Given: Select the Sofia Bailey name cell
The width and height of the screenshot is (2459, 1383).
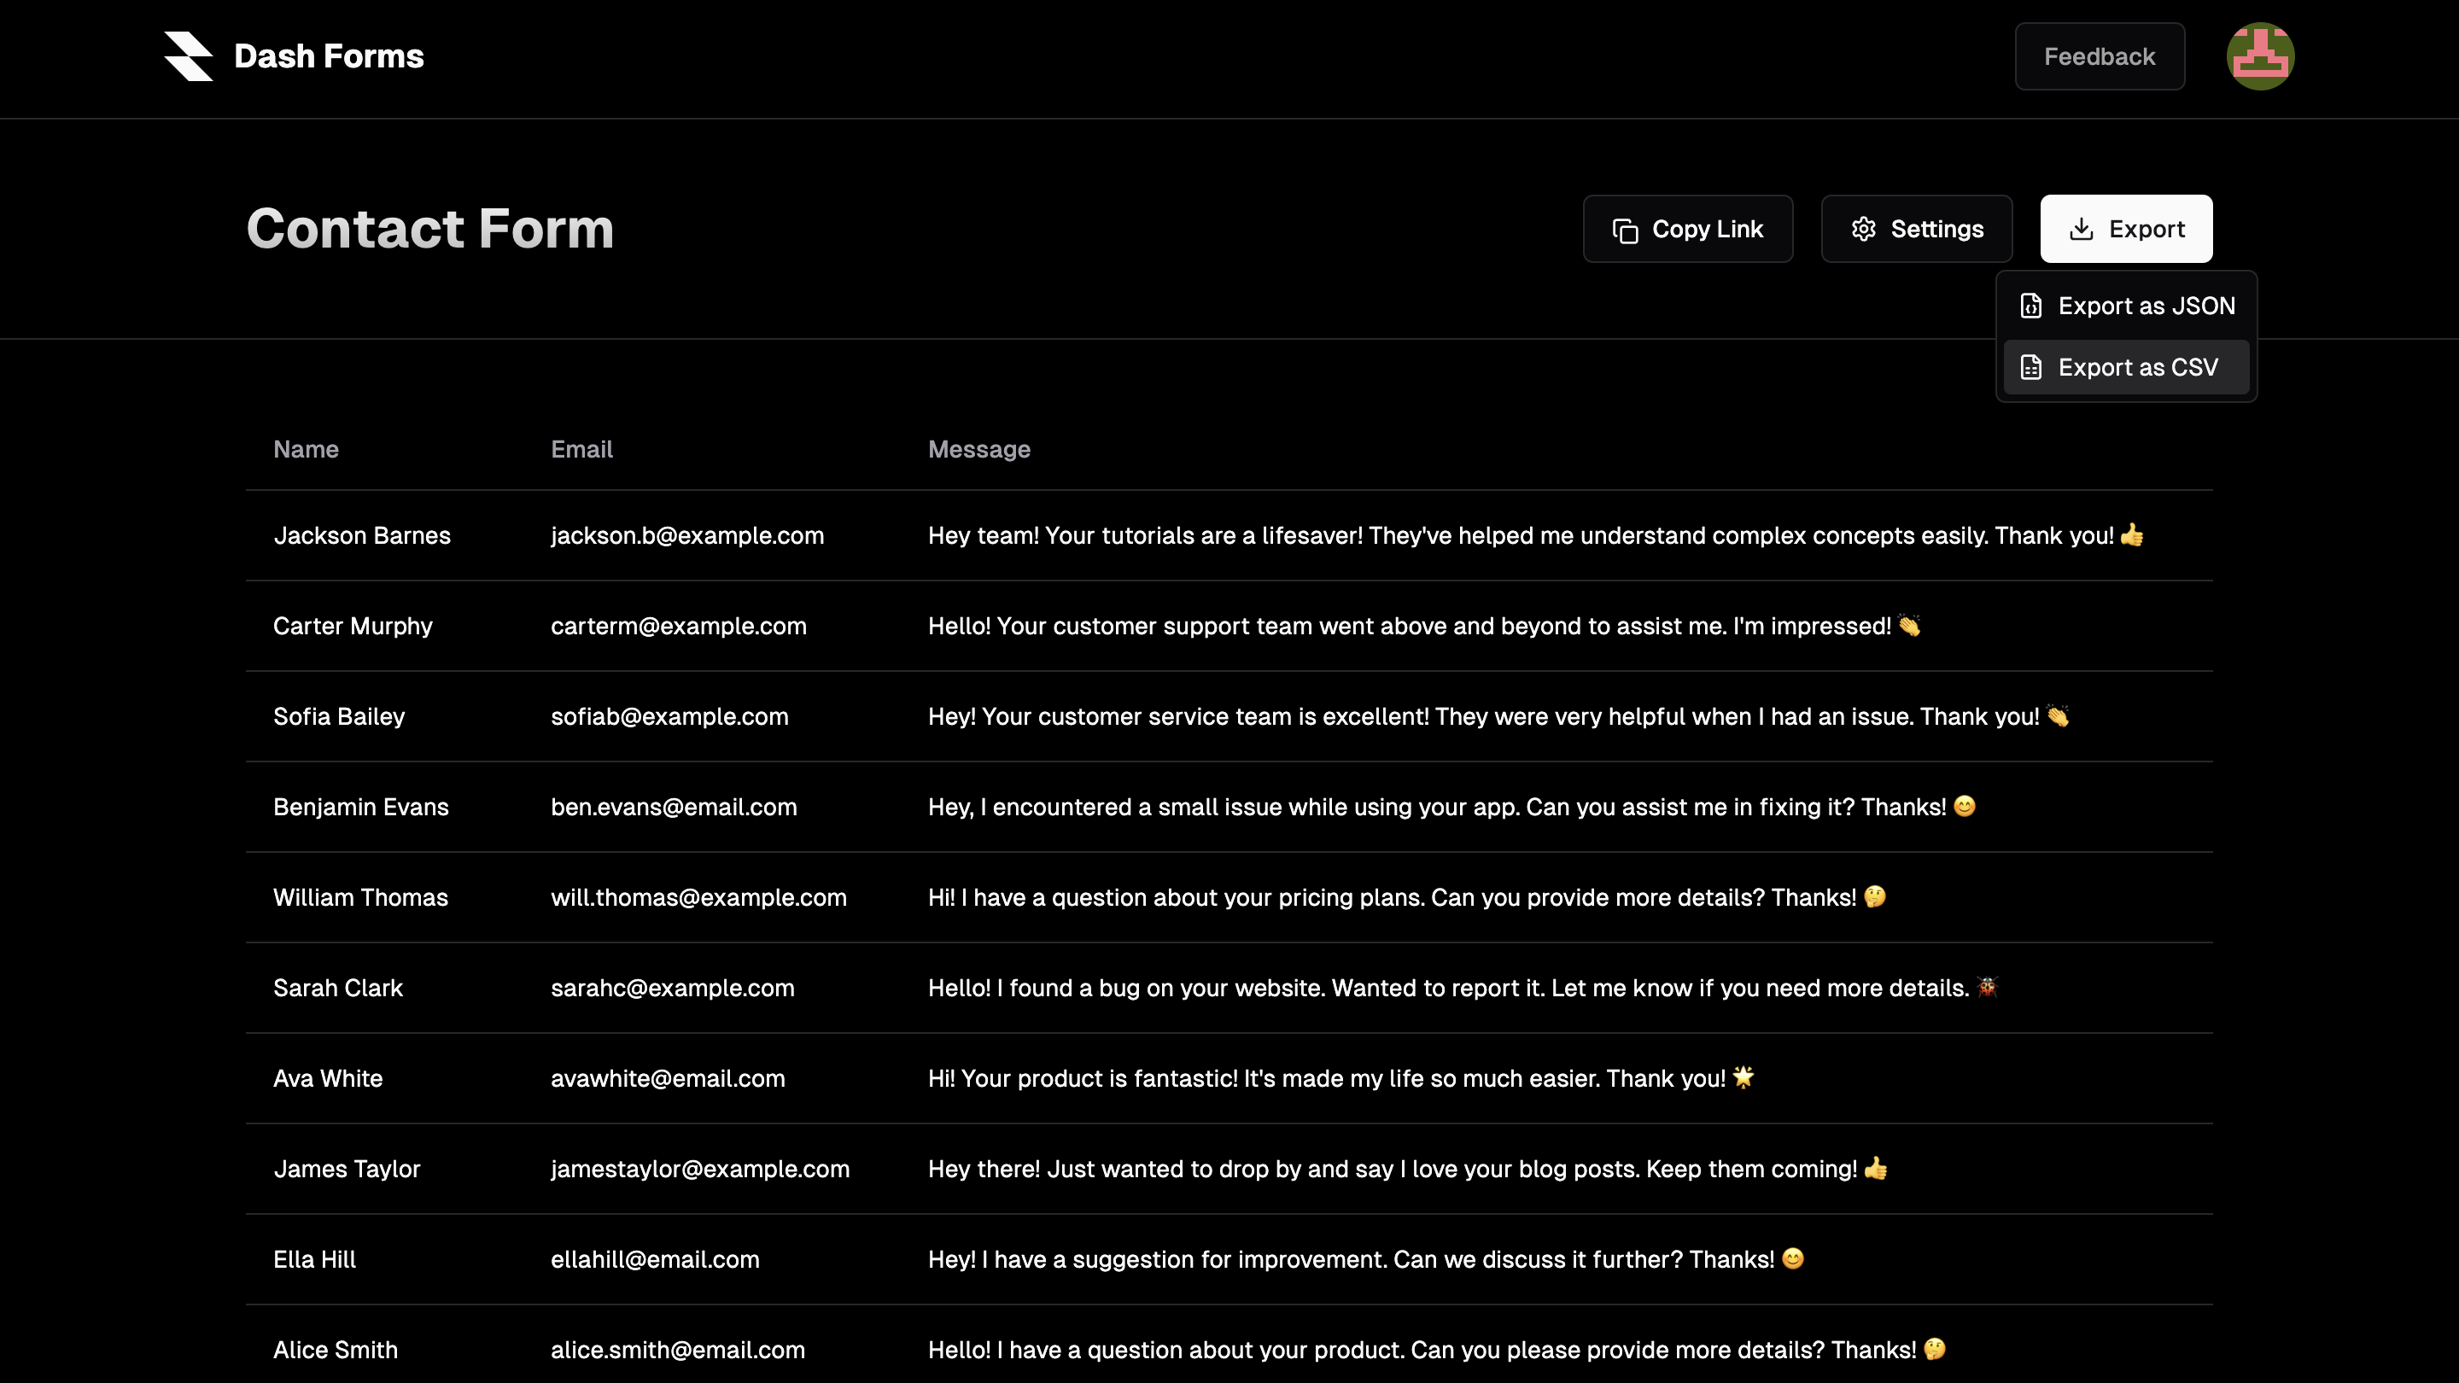Looking at the screenshot, I should 339,717.
